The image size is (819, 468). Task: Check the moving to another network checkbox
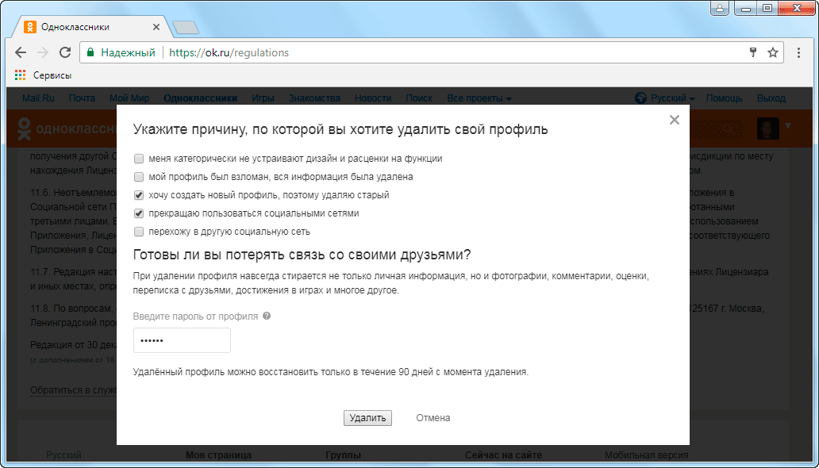[139, 232]
